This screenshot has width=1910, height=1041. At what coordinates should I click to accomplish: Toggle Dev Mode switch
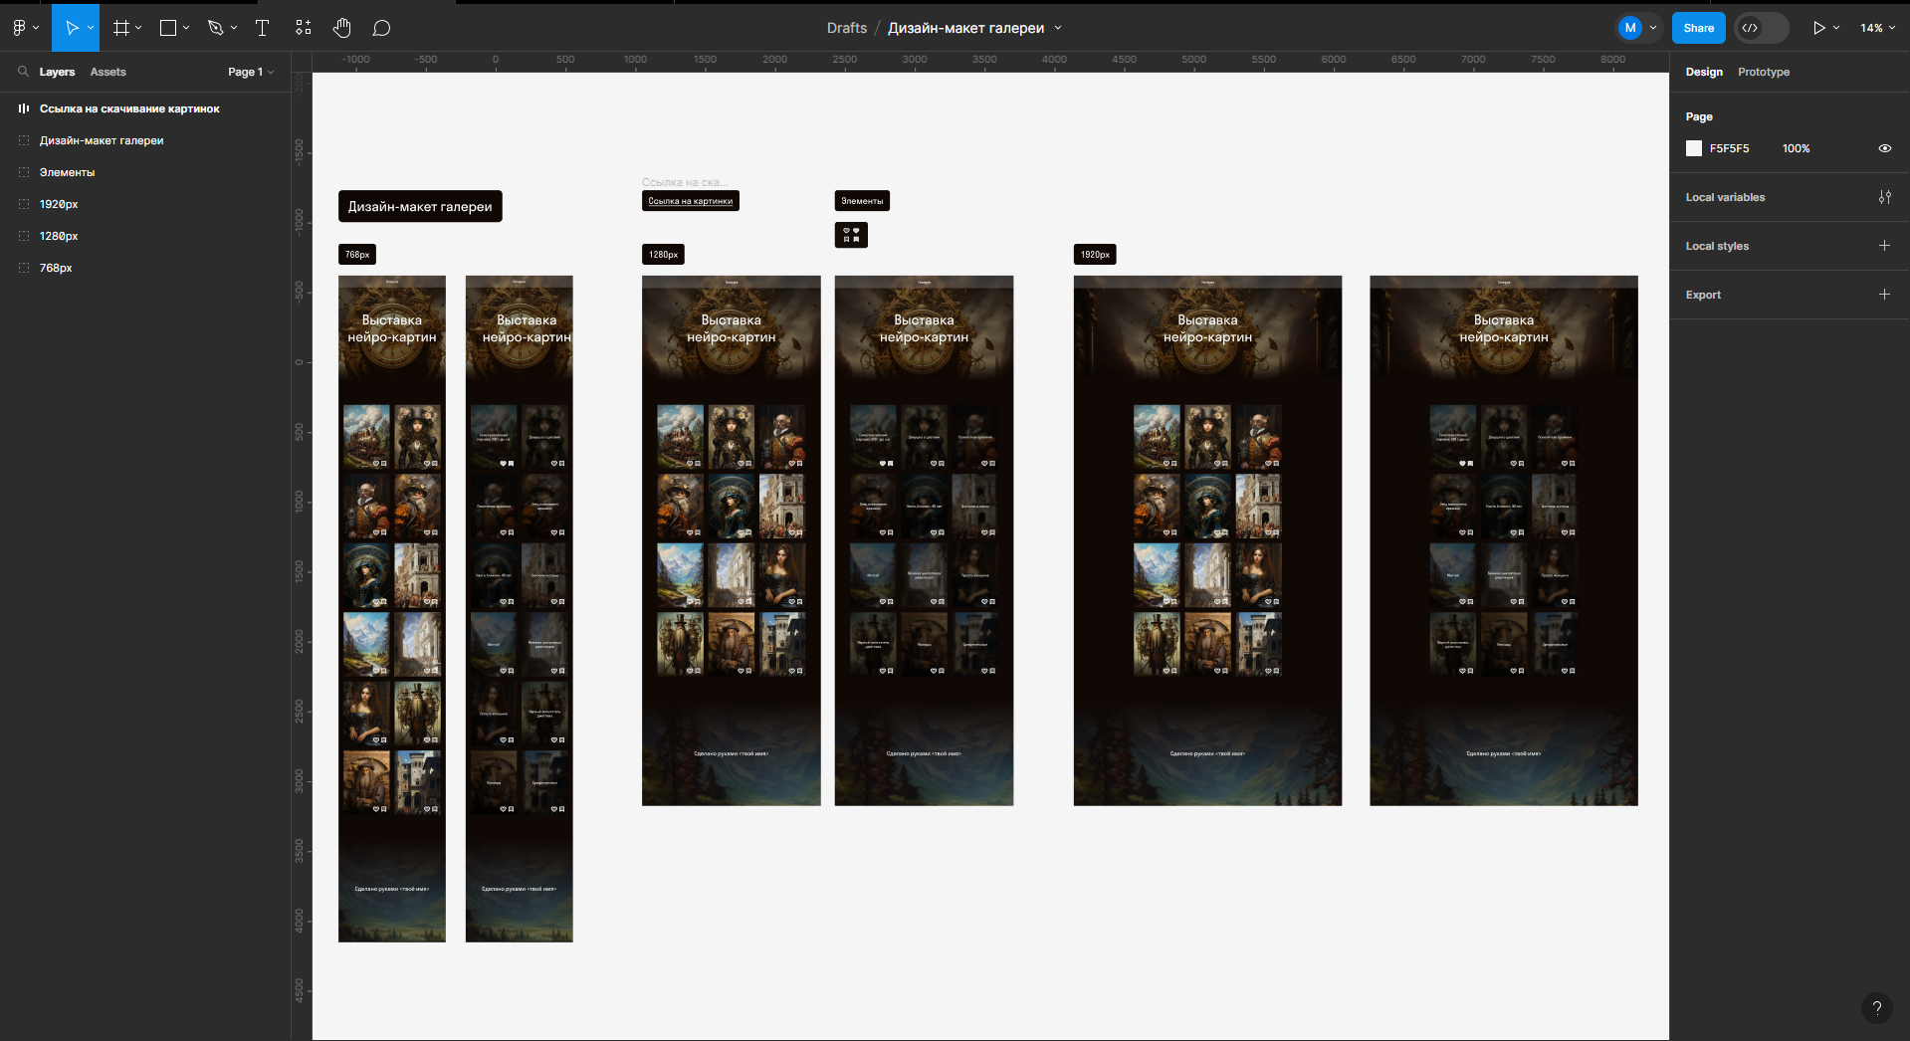point(1761,28)
